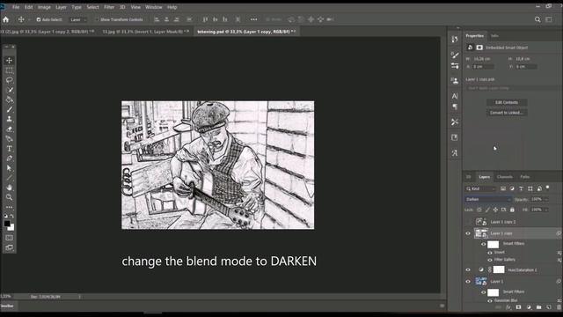The image size is (563, 317).
Task: Toggle Gaussian Blur filter visibility
Action: (490, 300)
